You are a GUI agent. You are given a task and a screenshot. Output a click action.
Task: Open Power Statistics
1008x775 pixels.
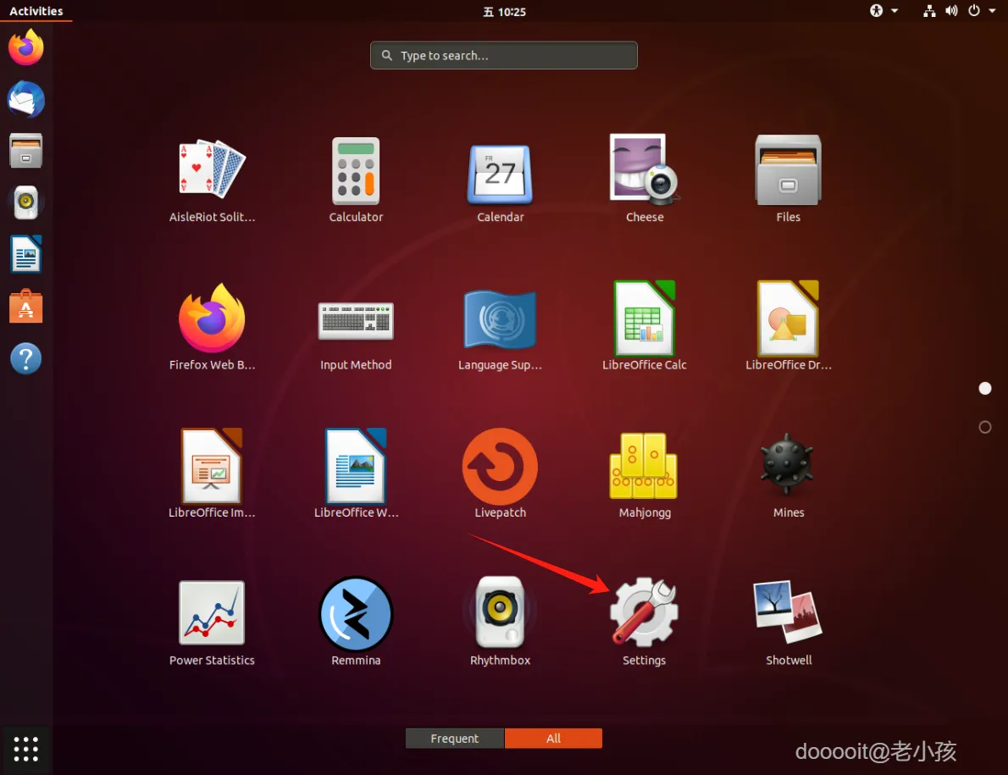(212, 623)
